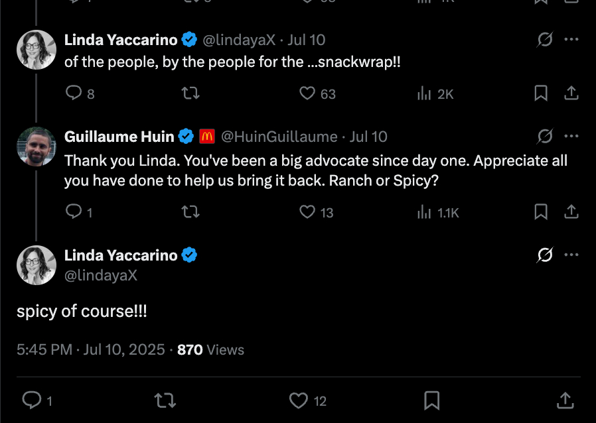Screen dimensions: 596x423
Task: Open Grok actions on snackwrap tweet
Action: click(545, 40)
